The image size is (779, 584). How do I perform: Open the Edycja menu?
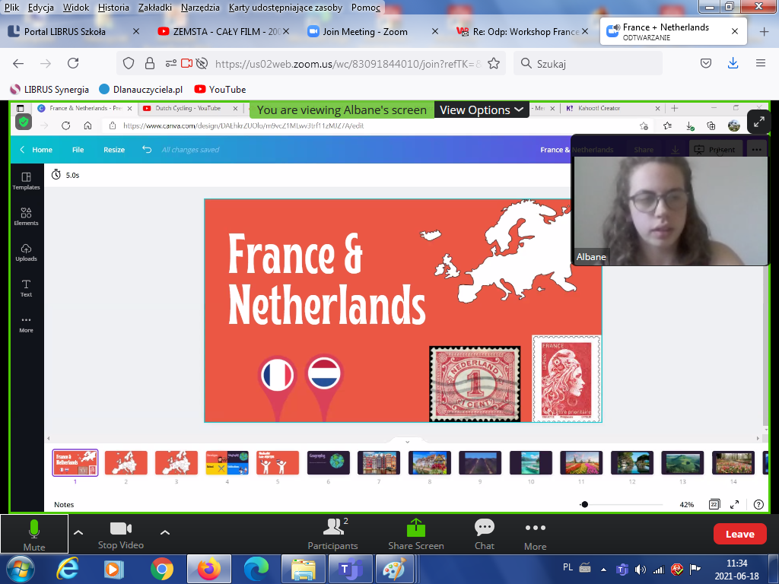pos(41,8)
